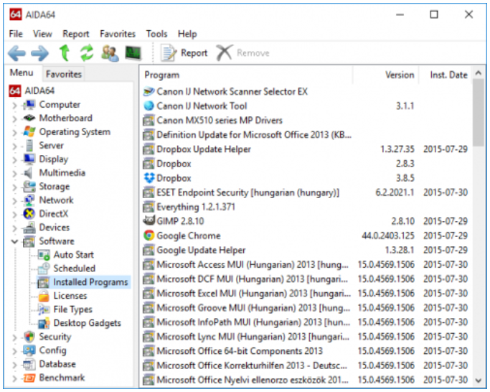The width and height of the screenshot is (490, 392).
Task: Open the Favorites menu in menu bar
Action: pyautogui.click(x=118, y=34)
